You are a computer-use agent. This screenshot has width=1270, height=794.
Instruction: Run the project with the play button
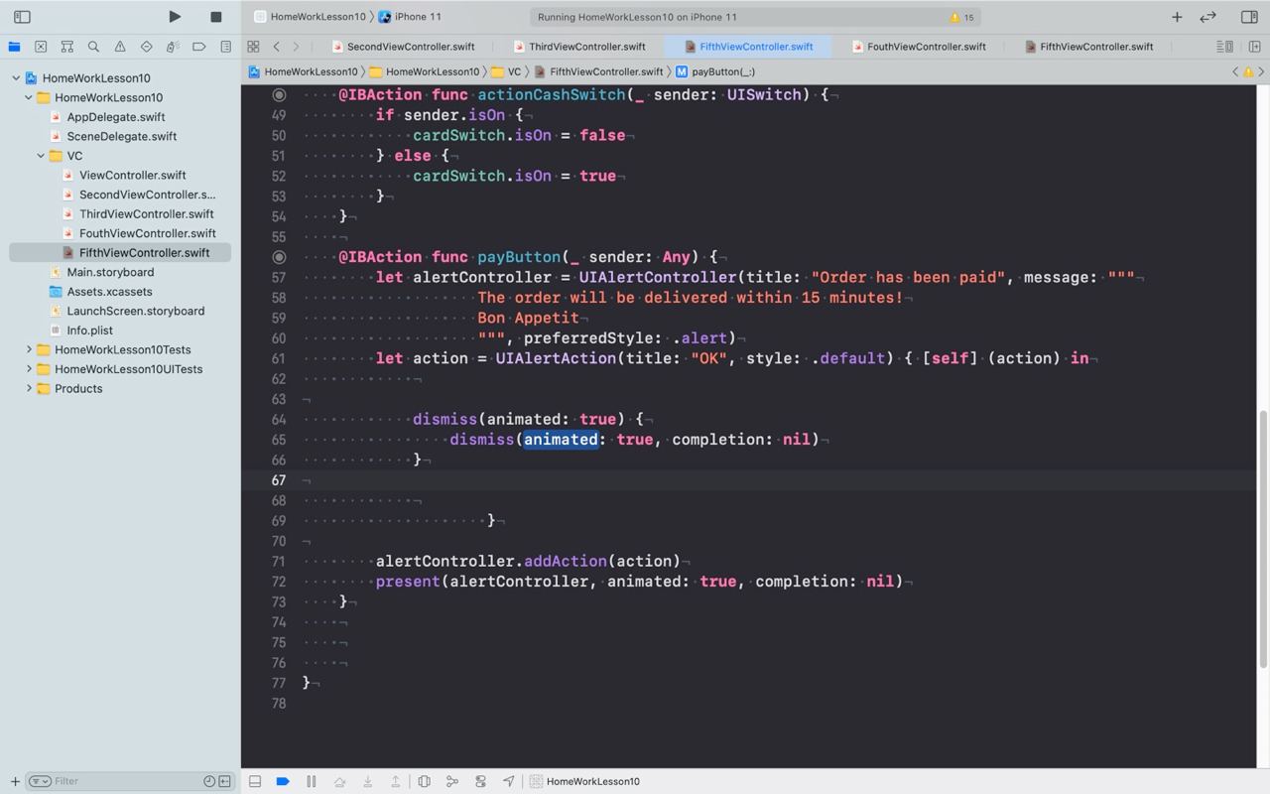(x=175, y=17)
